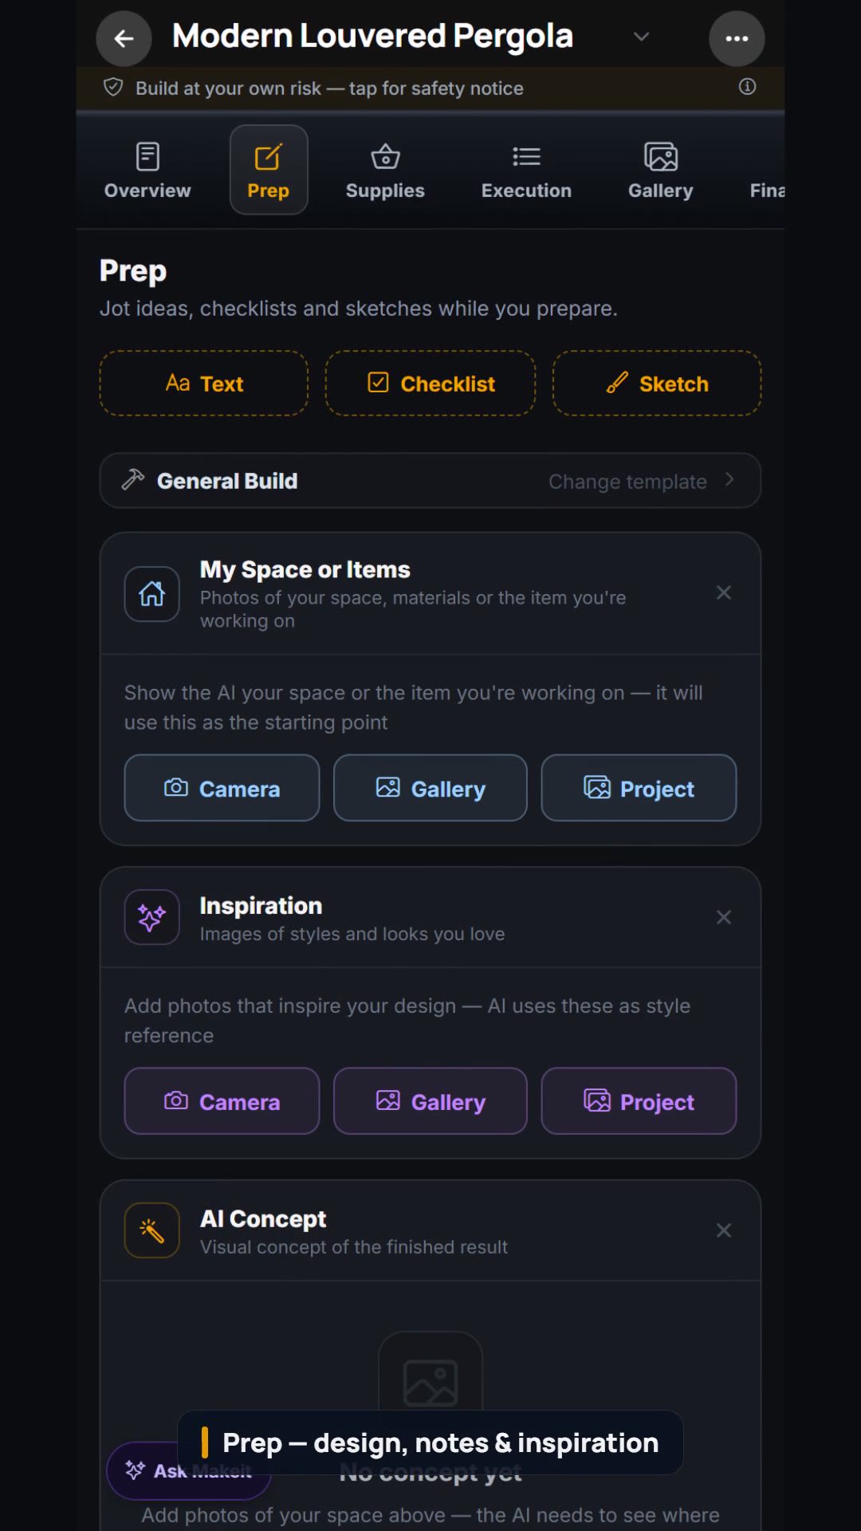This screenshot has height=1531, width=861.
Task: Switch to the Supplies tab
Action: pyautogui.click(x=385, y=171)
